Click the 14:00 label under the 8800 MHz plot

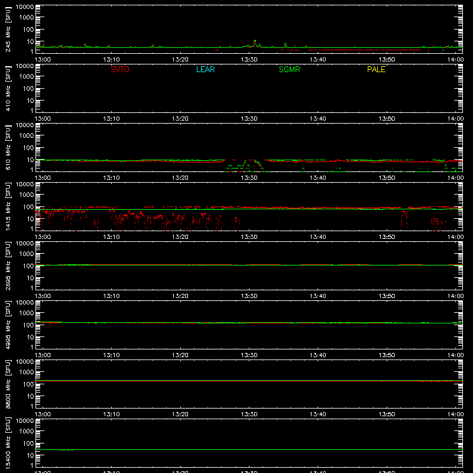(x=455, y=414)
